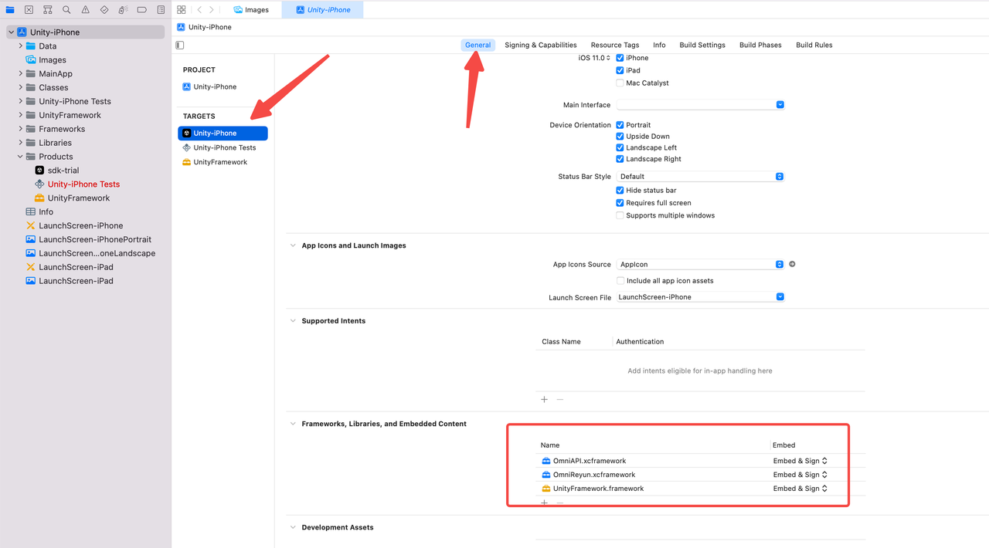The width and height of the screenshot is (989, 548).
Task: Open the Report navigator icon
Action: 161,10
